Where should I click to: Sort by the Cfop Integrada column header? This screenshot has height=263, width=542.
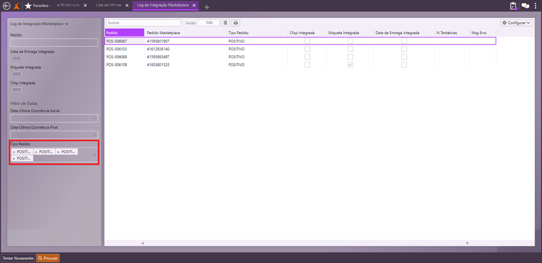click(307, 33)
